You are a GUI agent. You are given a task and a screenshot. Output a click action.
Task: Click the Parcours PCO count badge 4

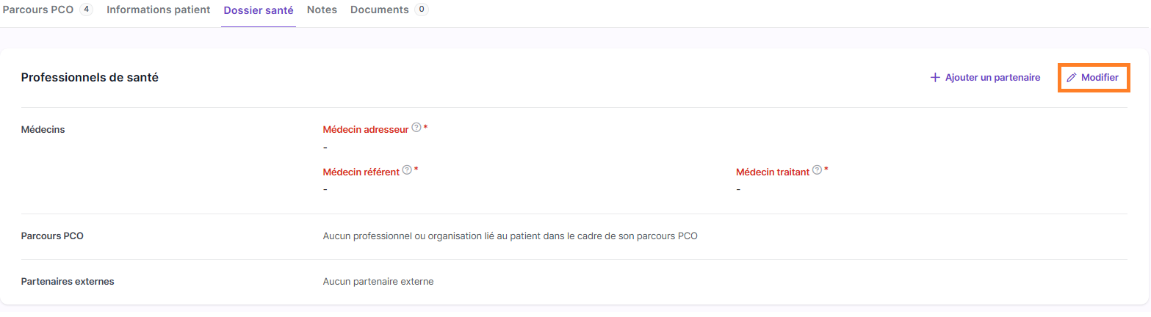[x=87, y=10]
